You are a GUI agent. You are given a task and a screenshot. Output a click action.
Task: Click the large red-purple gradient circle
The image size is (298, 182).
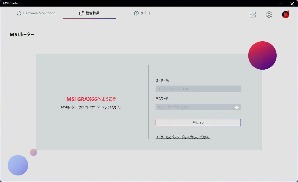(x=262, y=55)
